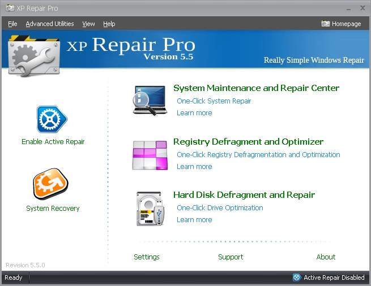The height and width of the screenshot is (286, 371).
Task: Click the Homepage link text
Action: click(347, 24)
